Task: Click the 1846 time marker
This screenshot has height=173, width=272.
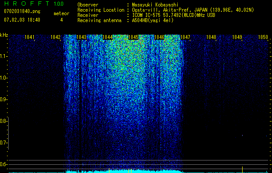Action: pos(159,37)
